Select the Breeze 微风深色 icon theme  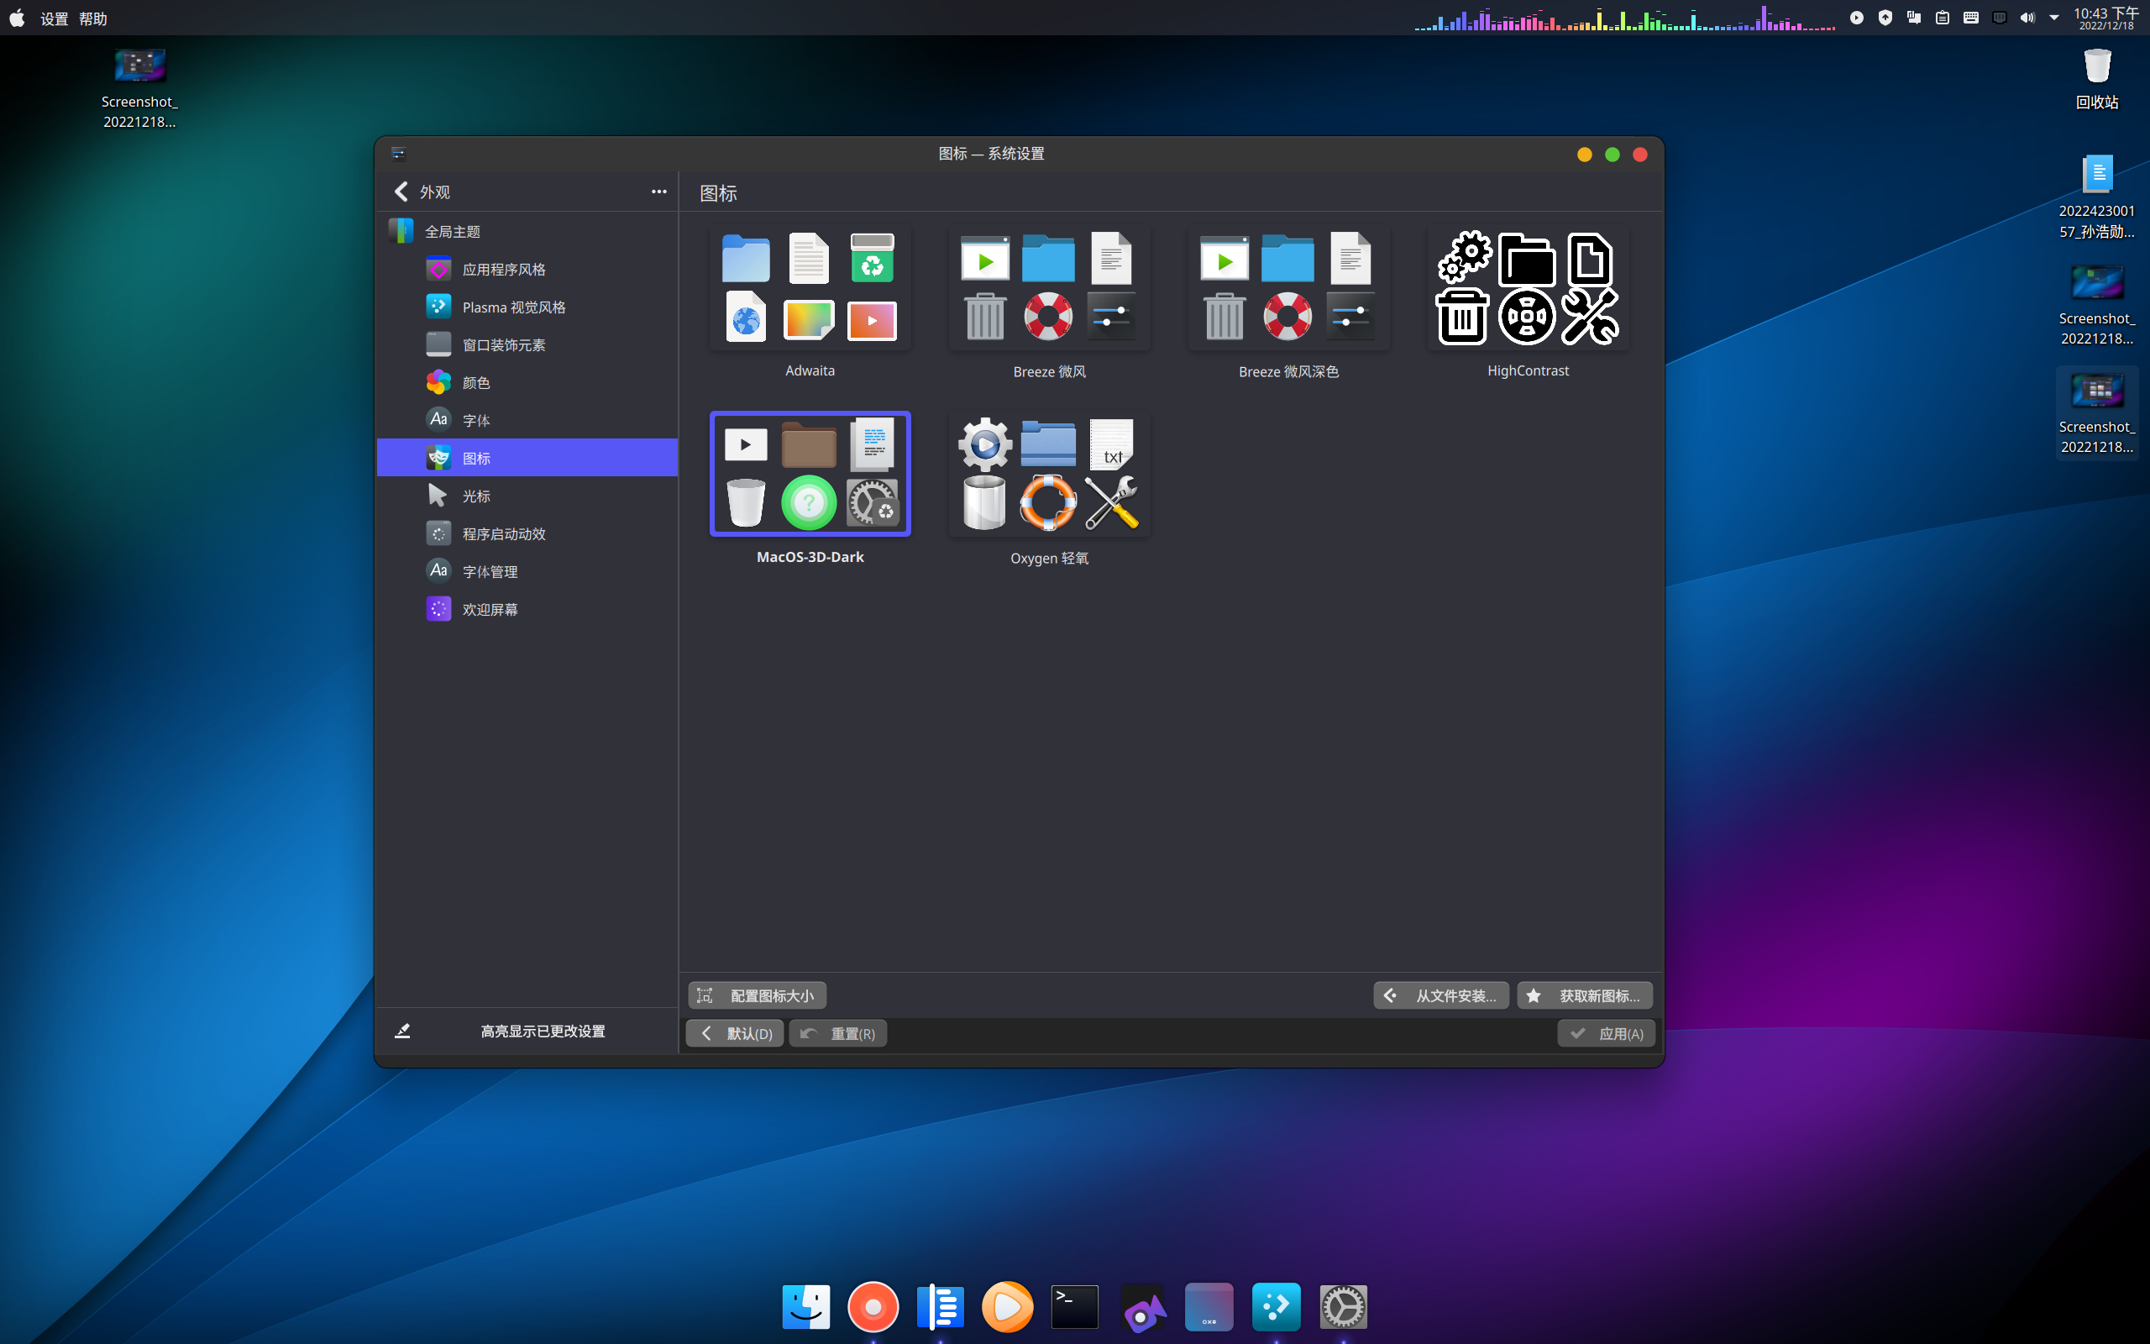pos(1288,290)
